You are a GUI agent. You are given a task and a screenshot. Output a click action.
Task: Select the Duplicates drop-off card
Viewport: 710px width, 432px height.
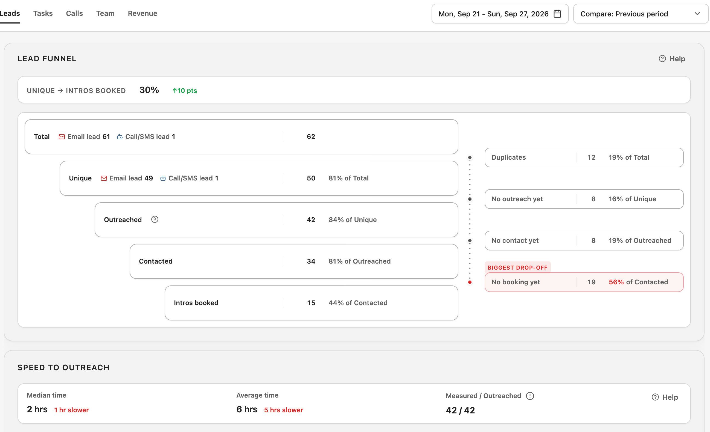point(584,157)
